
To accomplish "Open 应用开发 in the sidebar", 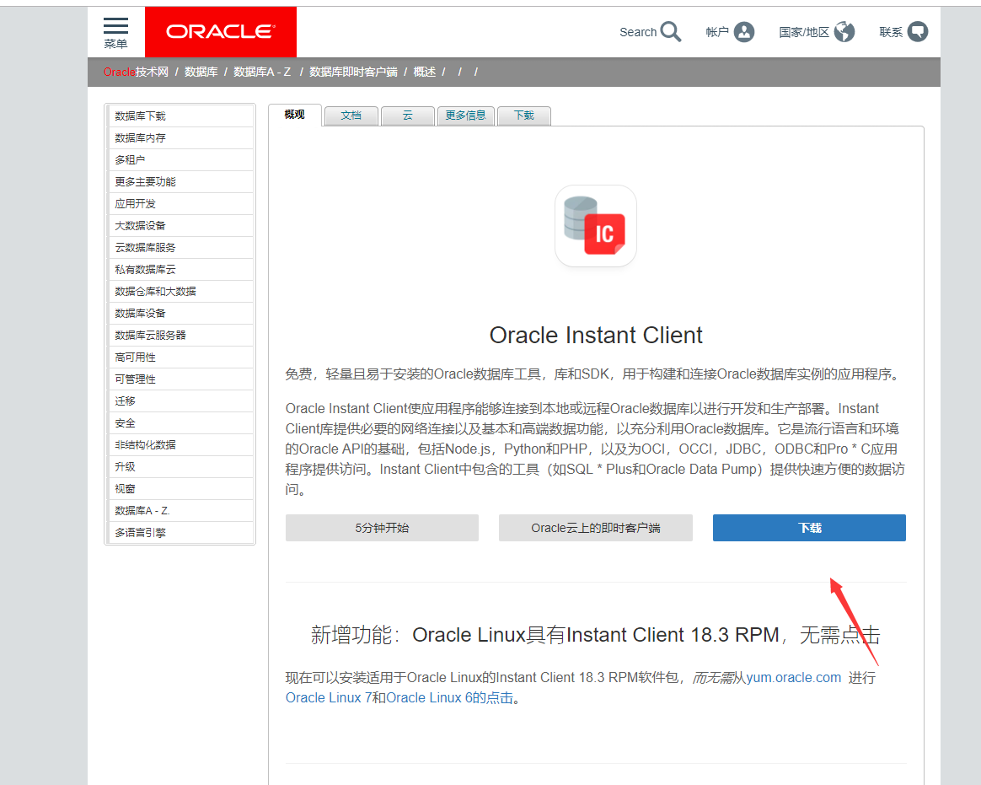I will [180, 204].
